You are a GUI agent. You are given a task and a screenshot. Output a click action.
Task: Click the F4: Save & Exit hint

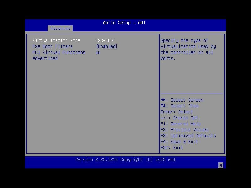click(179, 142)
